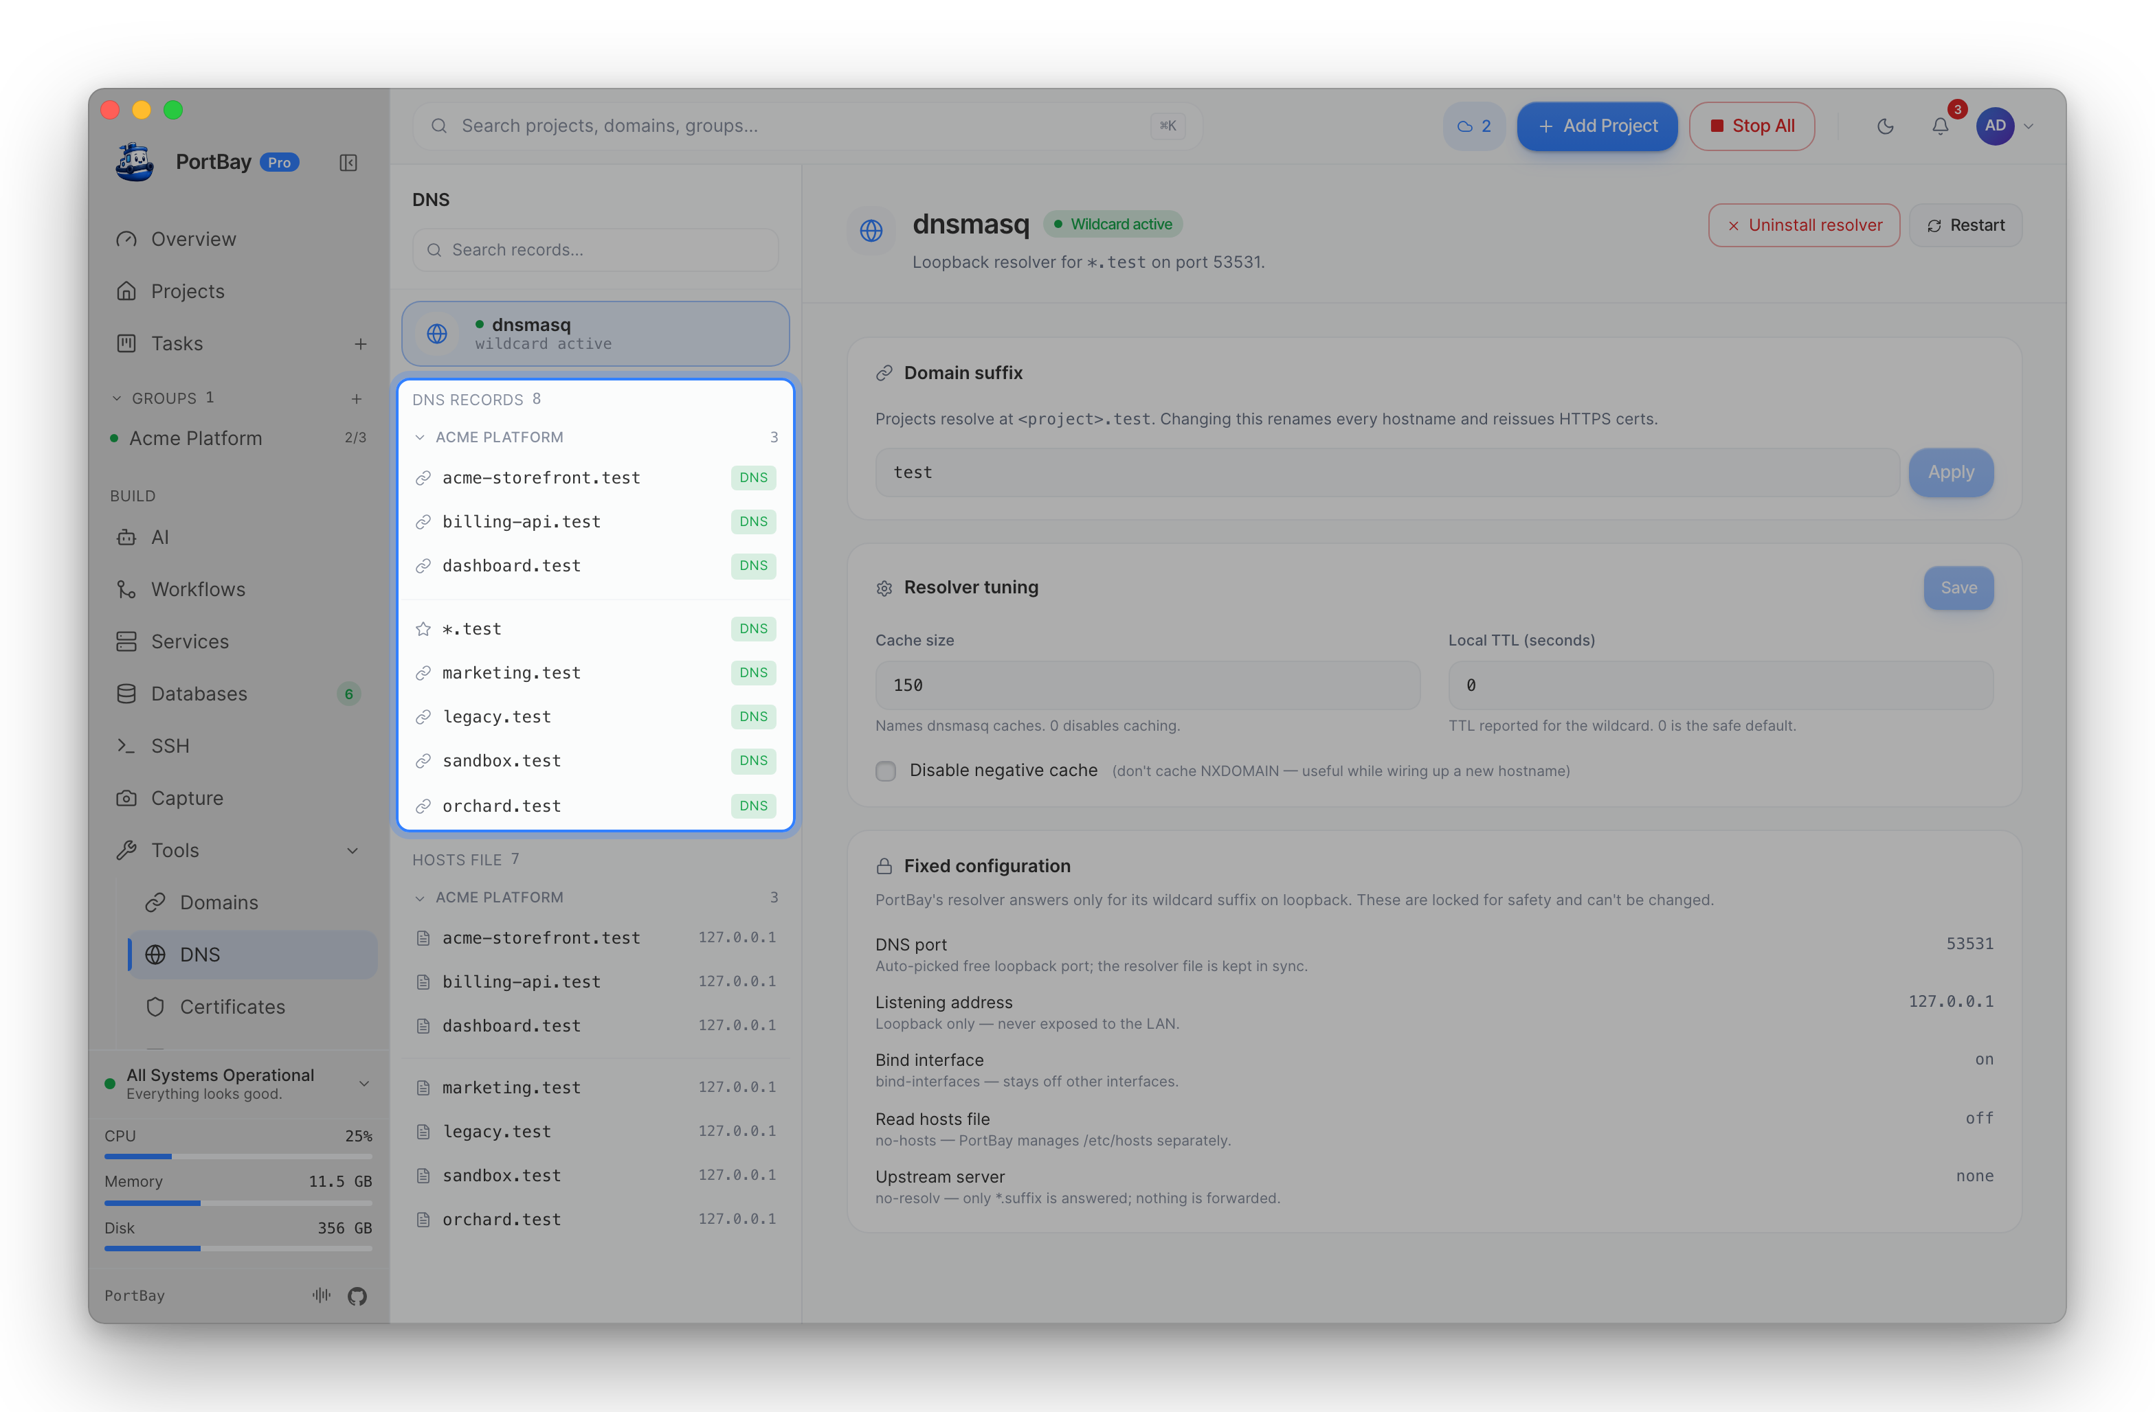
Task: Focus the Local TTL seconds input
Action: [1721, 685]
